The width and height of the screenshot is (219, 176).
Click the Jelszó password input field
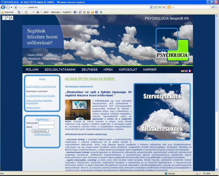tap(46, 127)
